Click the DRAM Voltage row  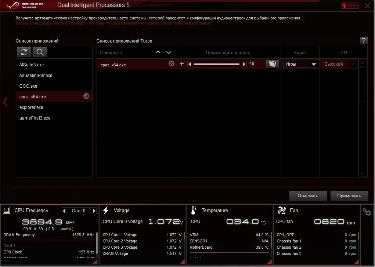[x=142, y=253]
